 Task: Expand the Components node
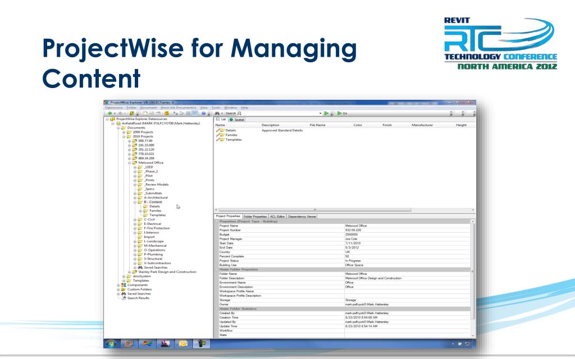point(118,285)
